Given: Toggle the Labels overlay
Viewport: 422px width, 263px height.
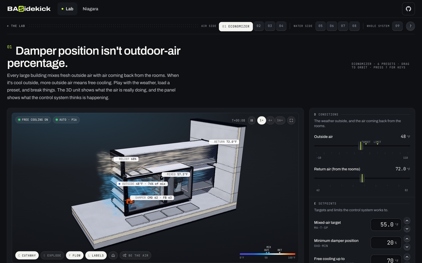Looking at the screenshot, I should point(96,255).
